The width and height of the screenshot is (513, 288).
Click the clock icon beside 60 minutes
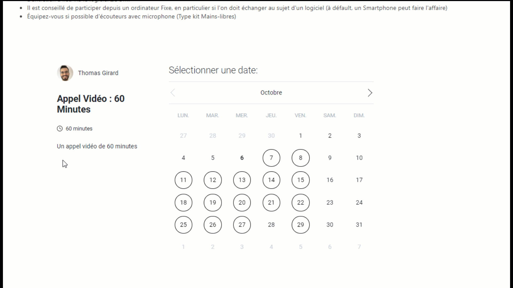point(60,129)
